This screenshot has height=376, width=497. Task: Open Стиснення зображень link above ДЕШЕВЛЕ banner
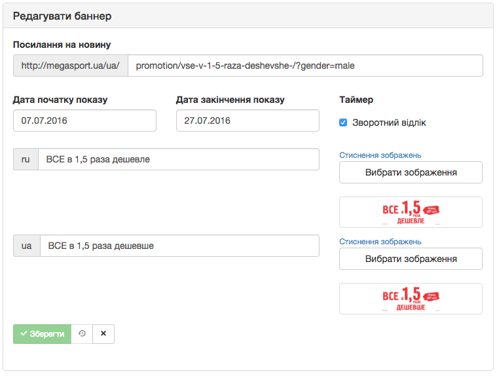[380, 155]
